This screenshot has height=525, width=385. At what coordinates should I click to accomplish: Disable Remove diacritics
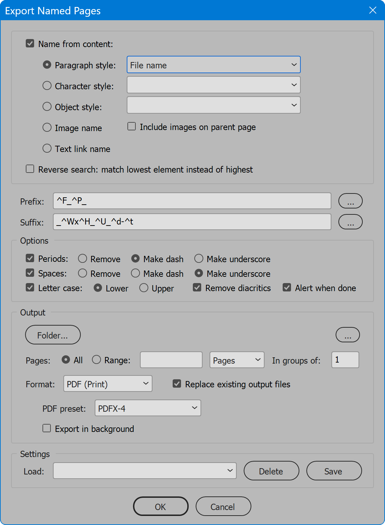tap(197, 287)
